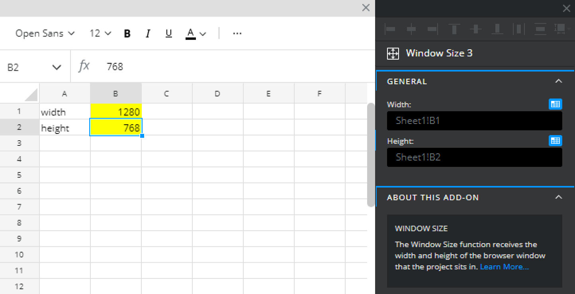Toggle underline formatting
The width and height of the screenshot is (575, 294).
[168, 34]
